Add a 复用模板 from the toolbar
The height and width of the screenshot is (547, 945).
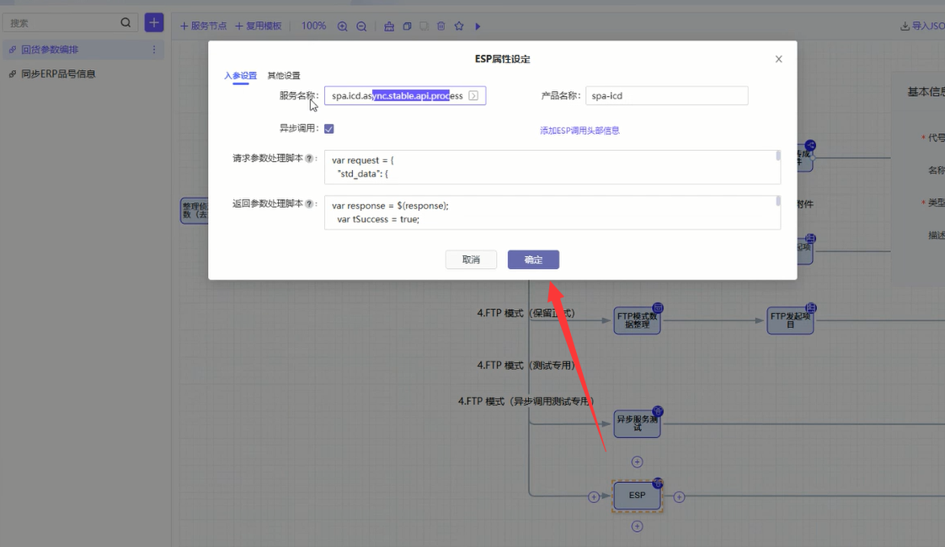(x=258, y=26)
